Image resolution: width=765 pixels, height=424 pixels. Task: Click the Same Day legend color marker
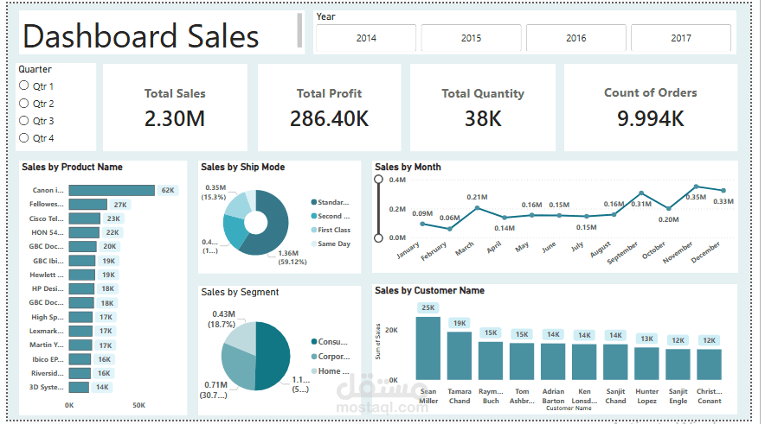pyautogui.click(x=314, y=244)
